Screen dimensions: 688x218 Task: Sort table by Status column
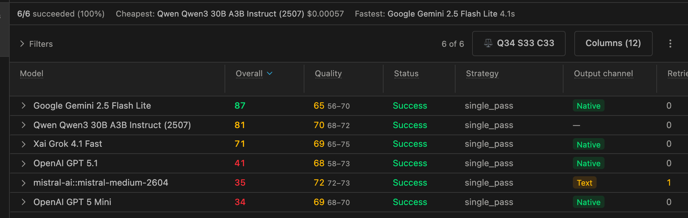click(x=406, y=73)
